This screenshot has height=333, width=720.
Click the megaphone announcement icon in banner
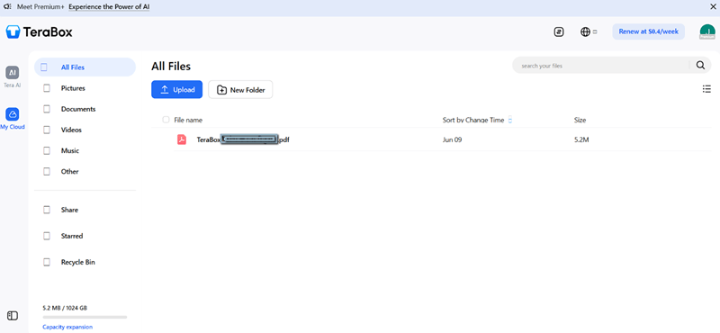pyautogui.click(x=7, y=7)
